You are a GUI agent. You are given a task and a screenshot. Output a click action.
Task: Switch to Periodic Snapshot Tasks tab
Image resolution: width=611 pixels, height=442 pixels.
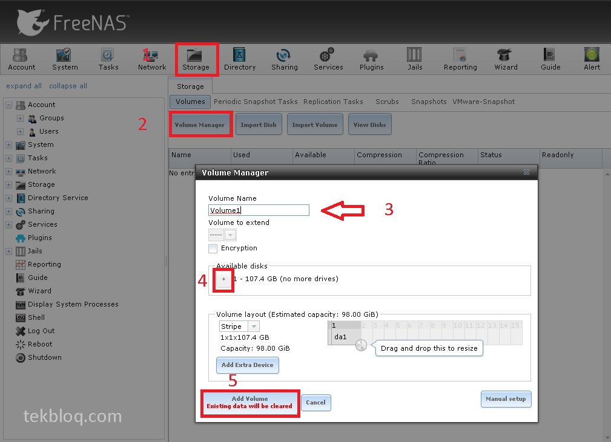(256, 102)
